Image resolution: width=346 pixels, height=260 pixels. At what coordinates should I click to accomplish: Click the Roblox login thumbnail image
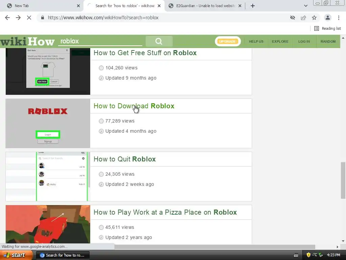coord(48,123)
